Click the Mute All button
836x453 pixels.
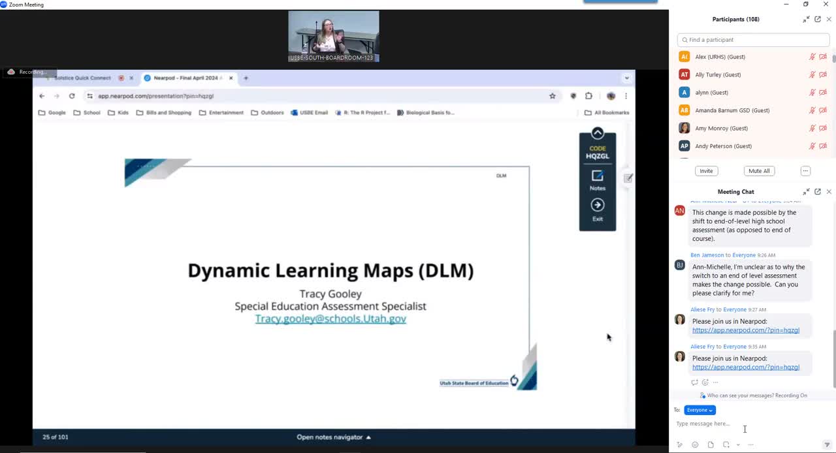(758, 171)
